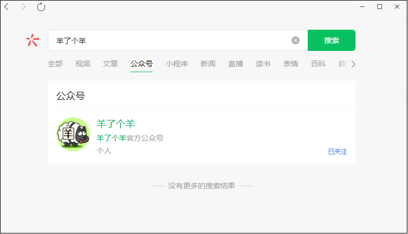Open the sheep avatar of 羊了个羊
408x234 pixels.
[73, 134]
